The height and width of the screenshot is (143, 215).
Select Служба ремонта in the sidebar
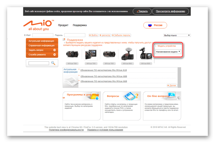tap(42, 55)
